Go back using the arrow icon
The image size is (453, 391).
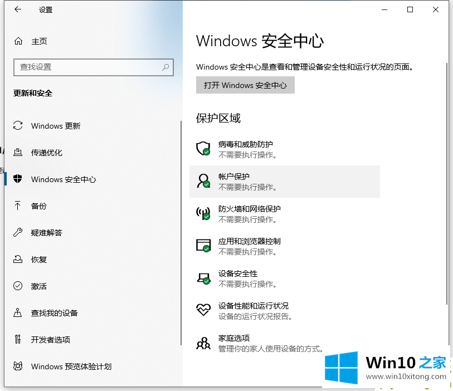pyautogui.click(x=18, y=9)
